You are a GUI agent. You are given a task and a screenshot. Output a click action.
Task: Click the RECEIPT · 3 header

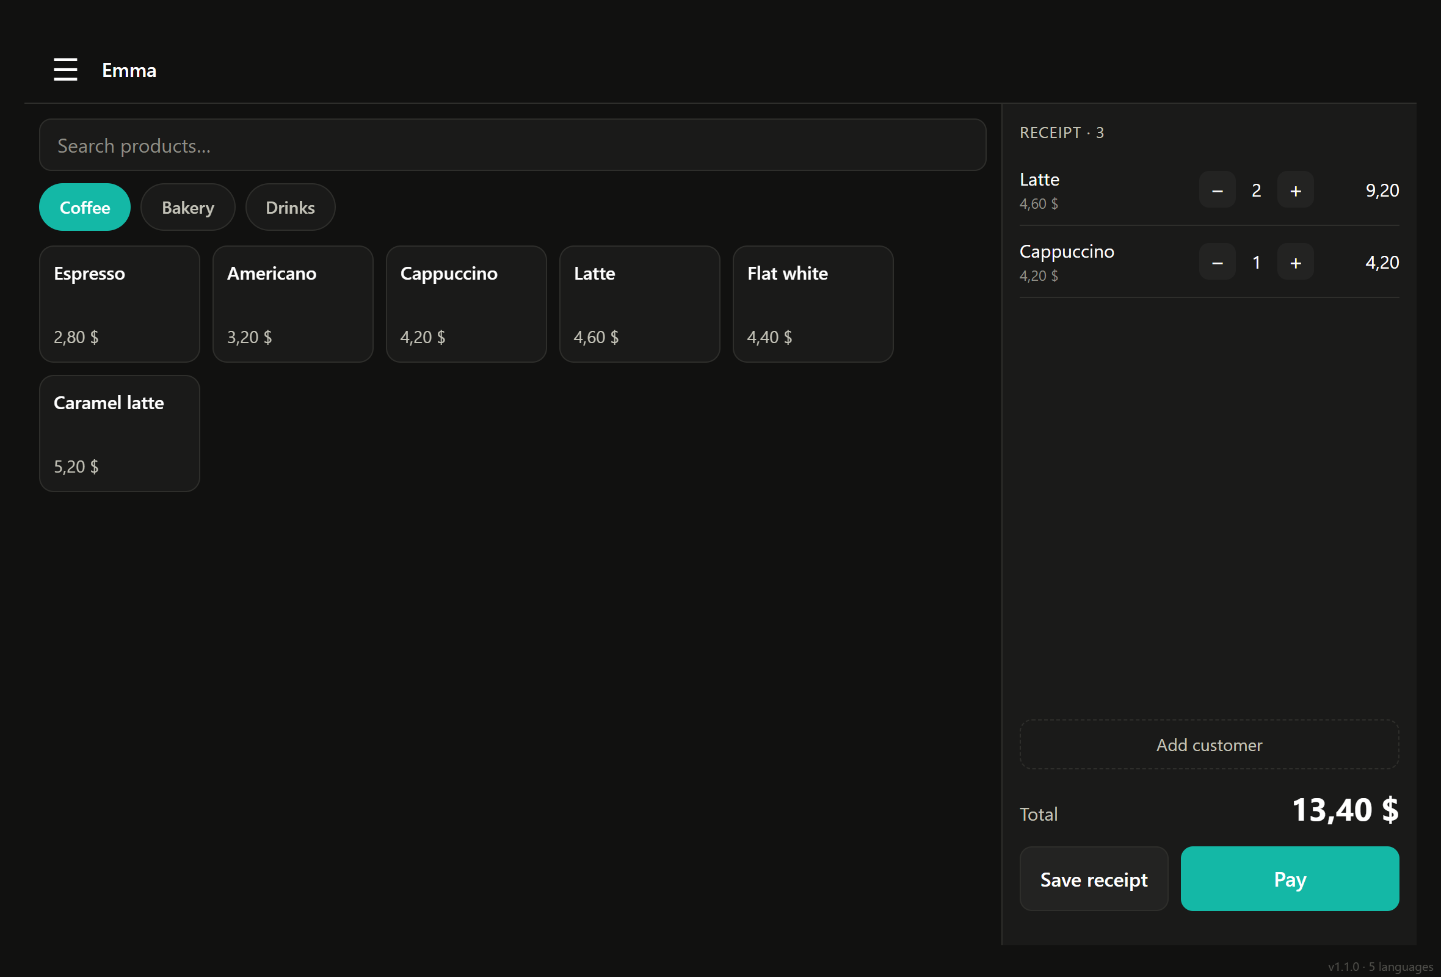(1062, 133)
